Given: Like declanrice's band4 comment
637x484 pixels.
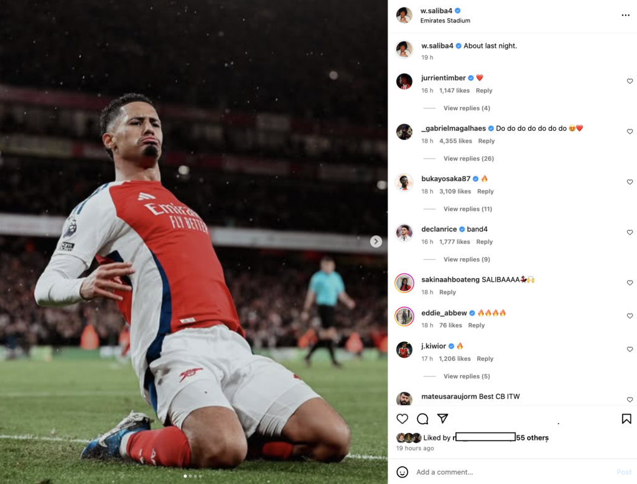Looking at the screenshot, I should coord(630,233).
